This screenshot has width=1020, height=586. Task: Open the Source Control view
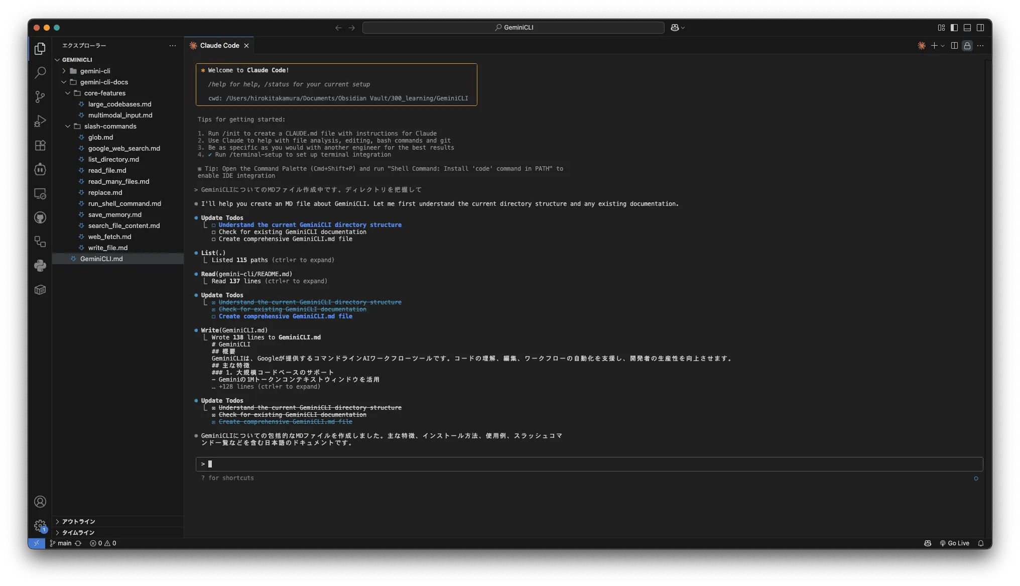pyautogui.click(x=40, y=97)
